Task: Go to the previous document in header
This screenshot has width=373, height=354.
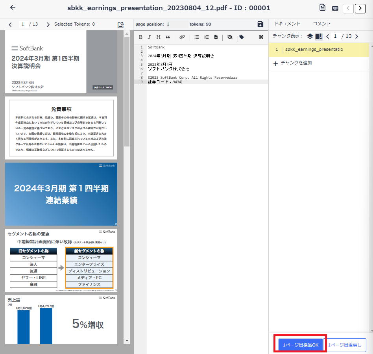Action: (x=348, y=9)
